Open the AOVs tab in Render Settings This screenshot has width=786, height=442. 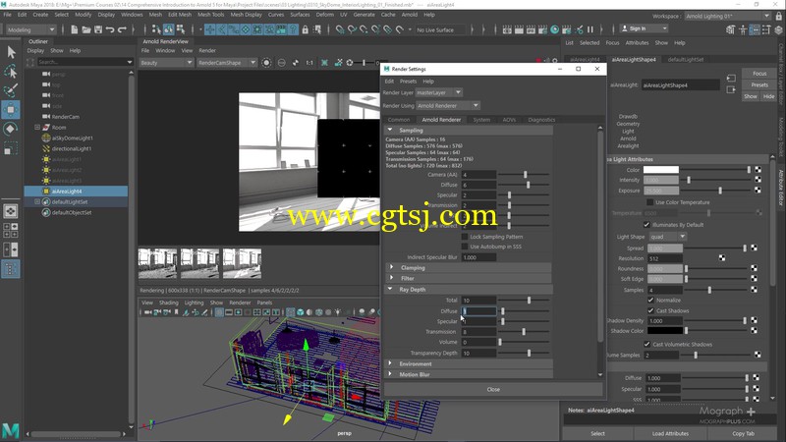tap(509, 120)
